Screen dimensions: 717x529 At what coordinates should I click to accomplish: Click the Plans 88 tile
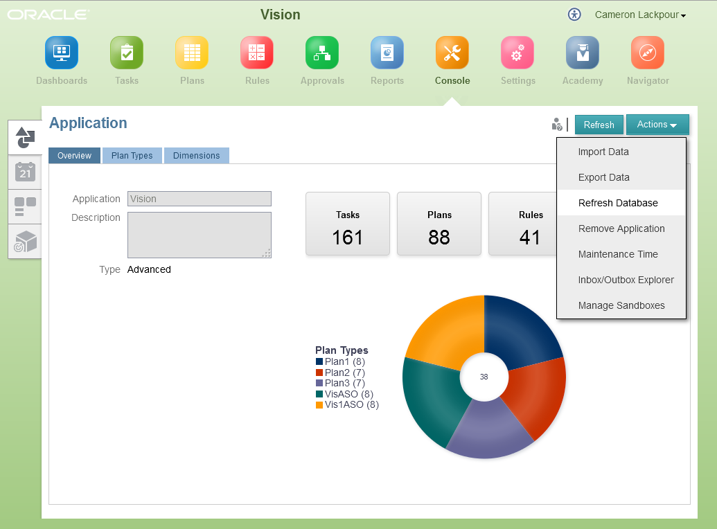[439, 224]
